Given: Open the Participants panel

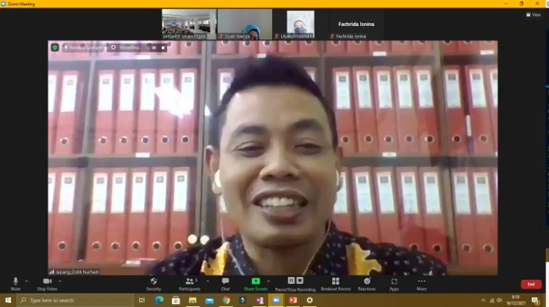Looking at the screenshot, I should [190, 284].
